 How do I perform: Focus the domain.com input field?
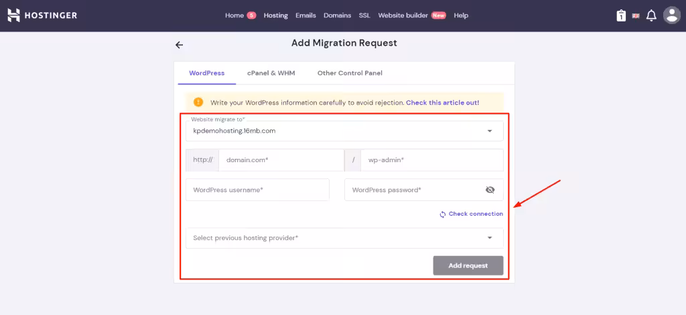(281, 160)
